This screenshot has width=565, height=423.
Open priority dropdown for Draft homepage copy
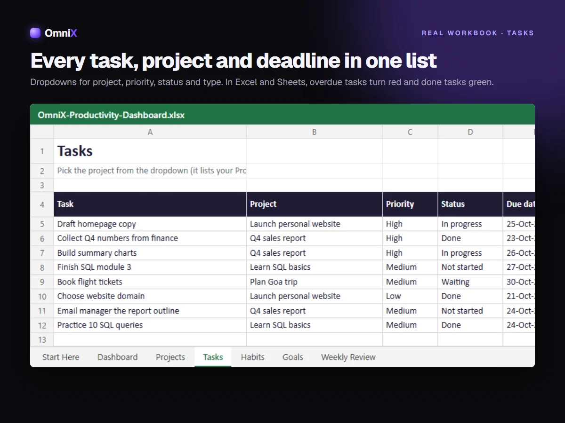point(410,224)
